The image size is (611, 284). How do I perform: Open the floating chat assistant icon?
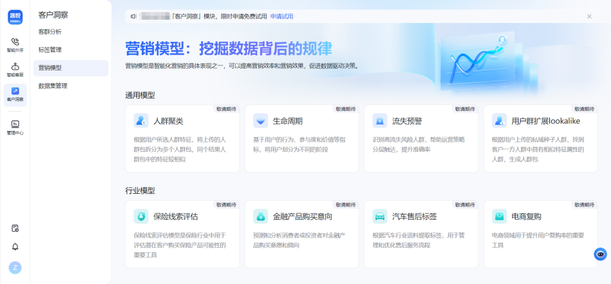(600, 254)
